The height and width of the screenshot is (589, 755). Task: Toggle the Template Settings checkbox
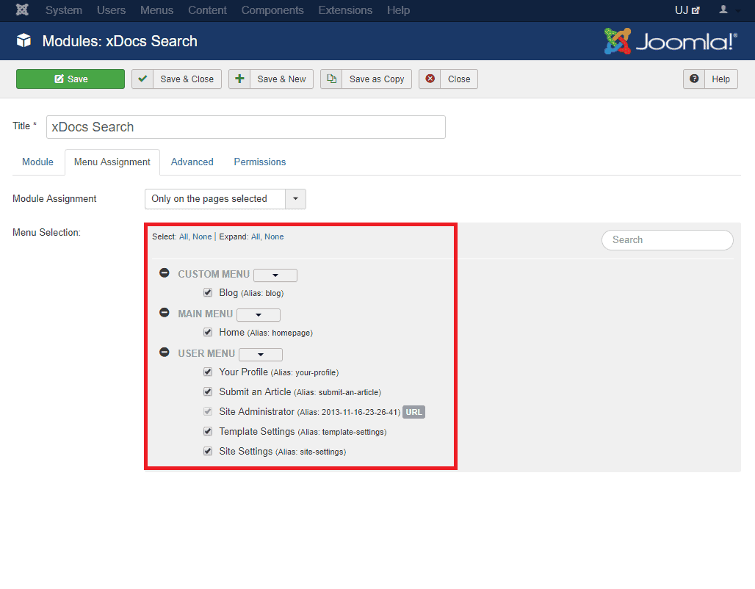[208, 431]
